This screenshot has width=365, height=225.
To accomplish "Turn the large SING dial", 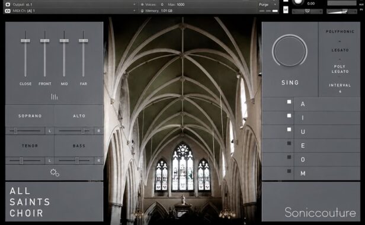I will pyautogui.click(x=290, y=50).
